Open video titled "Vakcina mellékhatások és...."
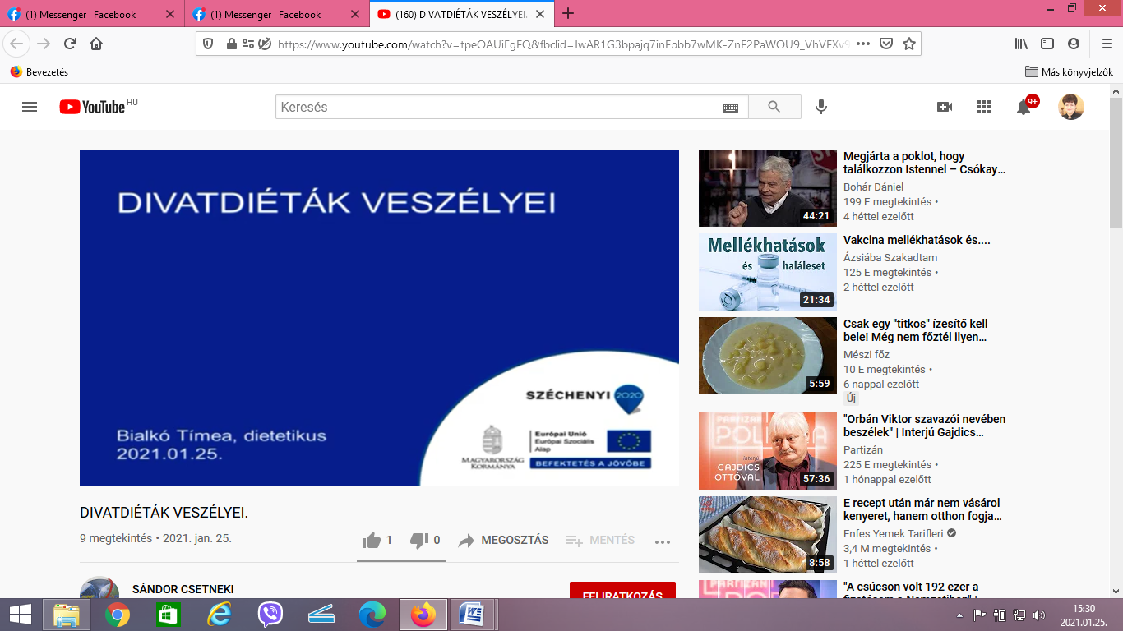 click(917, 241)
